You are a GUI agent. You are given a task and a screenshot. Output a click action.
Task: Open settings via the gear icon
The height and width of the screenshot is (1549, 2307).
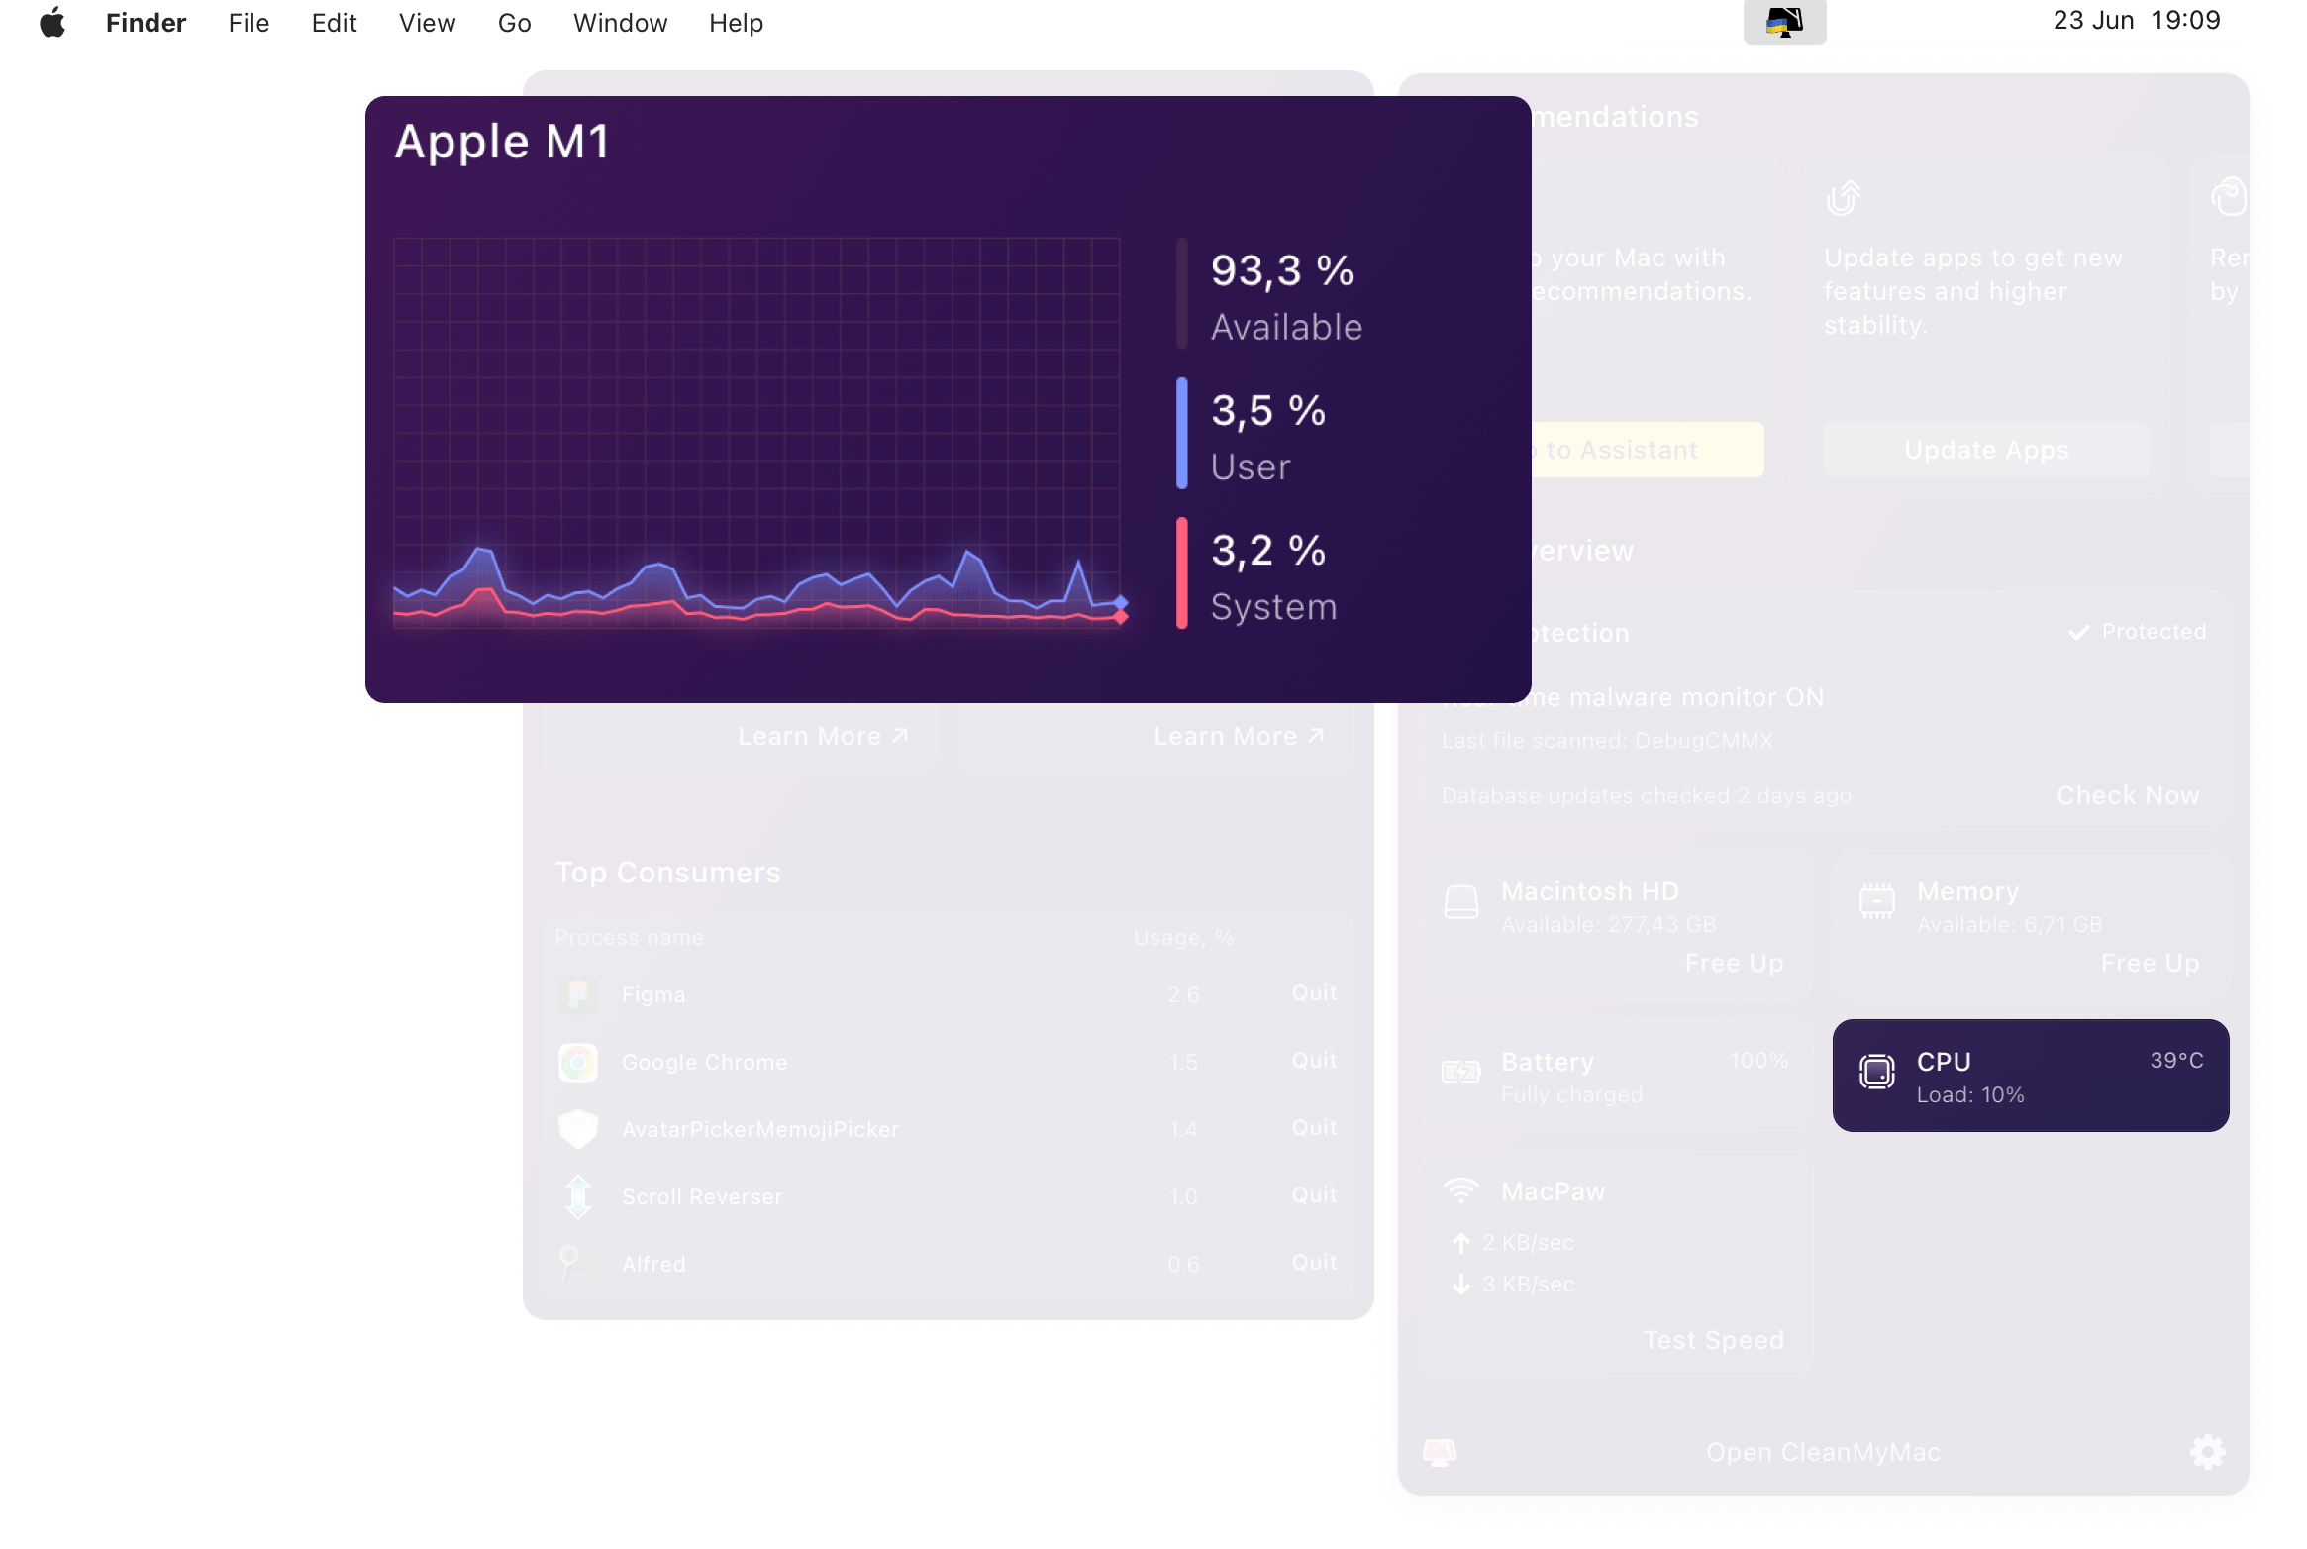2207,1452
